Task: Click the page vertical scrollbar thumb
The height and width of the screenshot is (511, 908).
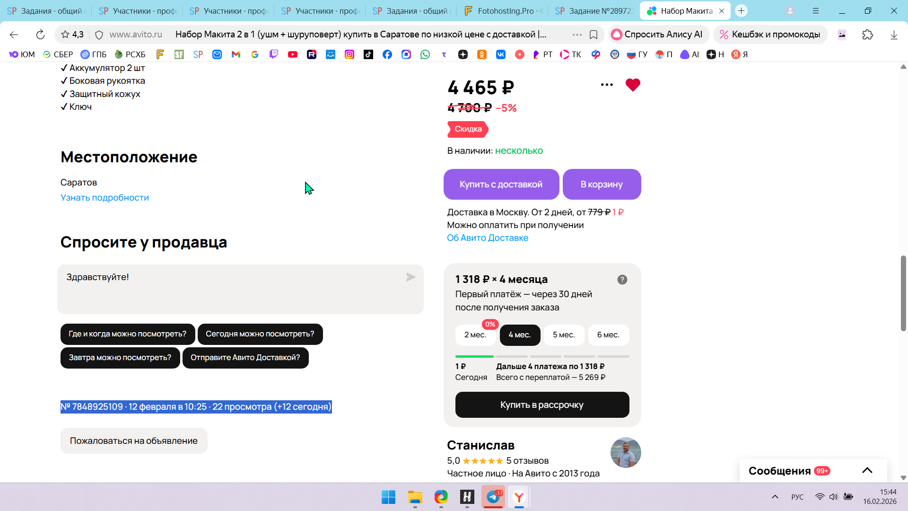Action: pyautogui.click(x=903, y=293)
